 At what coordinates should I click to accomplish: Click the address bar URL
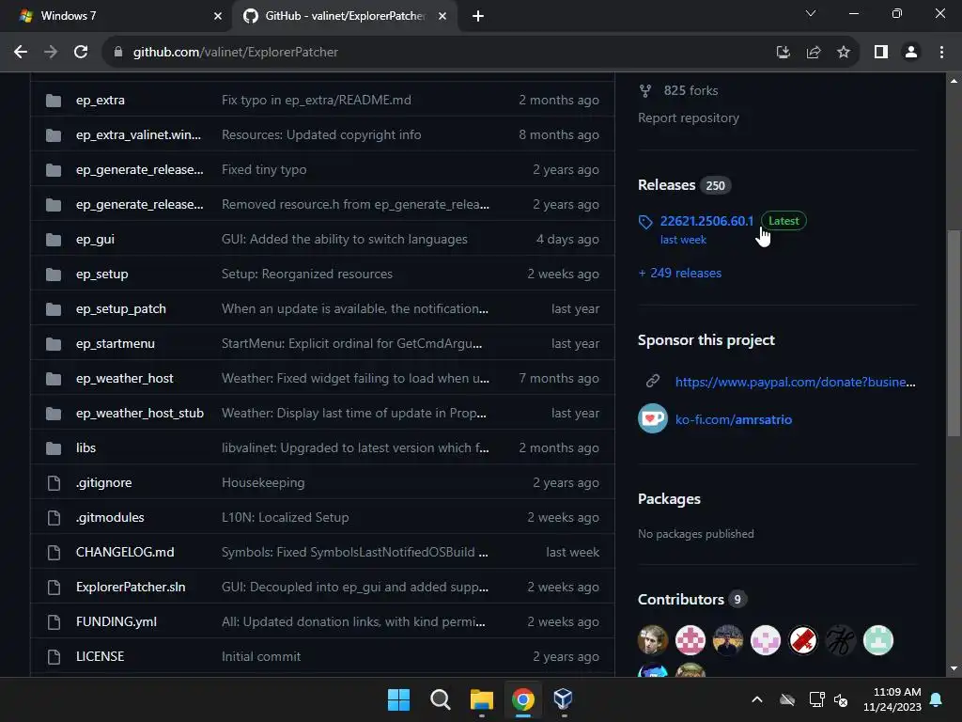[236, 53]
